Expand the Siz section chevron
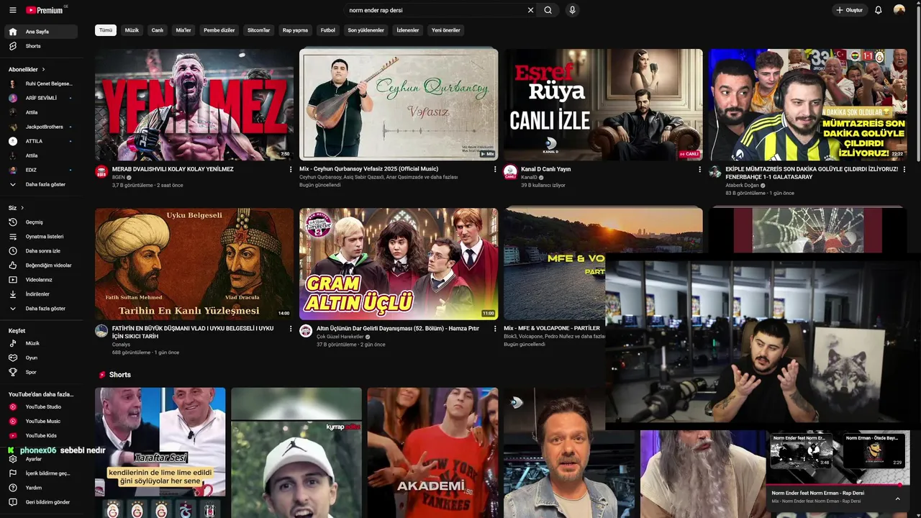Image resolution: width=921 pixels, height=518 pixels. coord(22,208)
